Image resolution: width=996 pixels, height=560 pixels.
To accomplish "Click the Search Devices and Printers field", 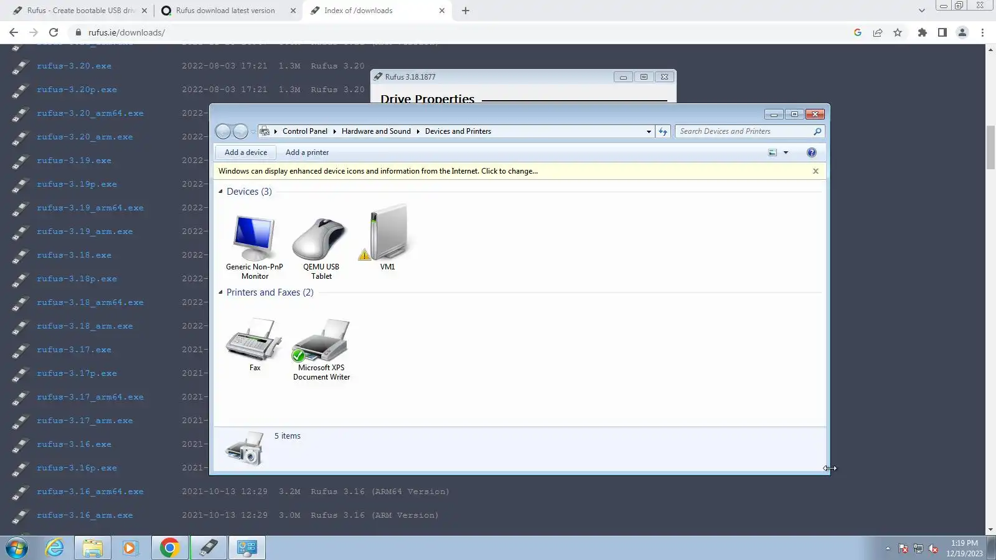I will (744, 131).
